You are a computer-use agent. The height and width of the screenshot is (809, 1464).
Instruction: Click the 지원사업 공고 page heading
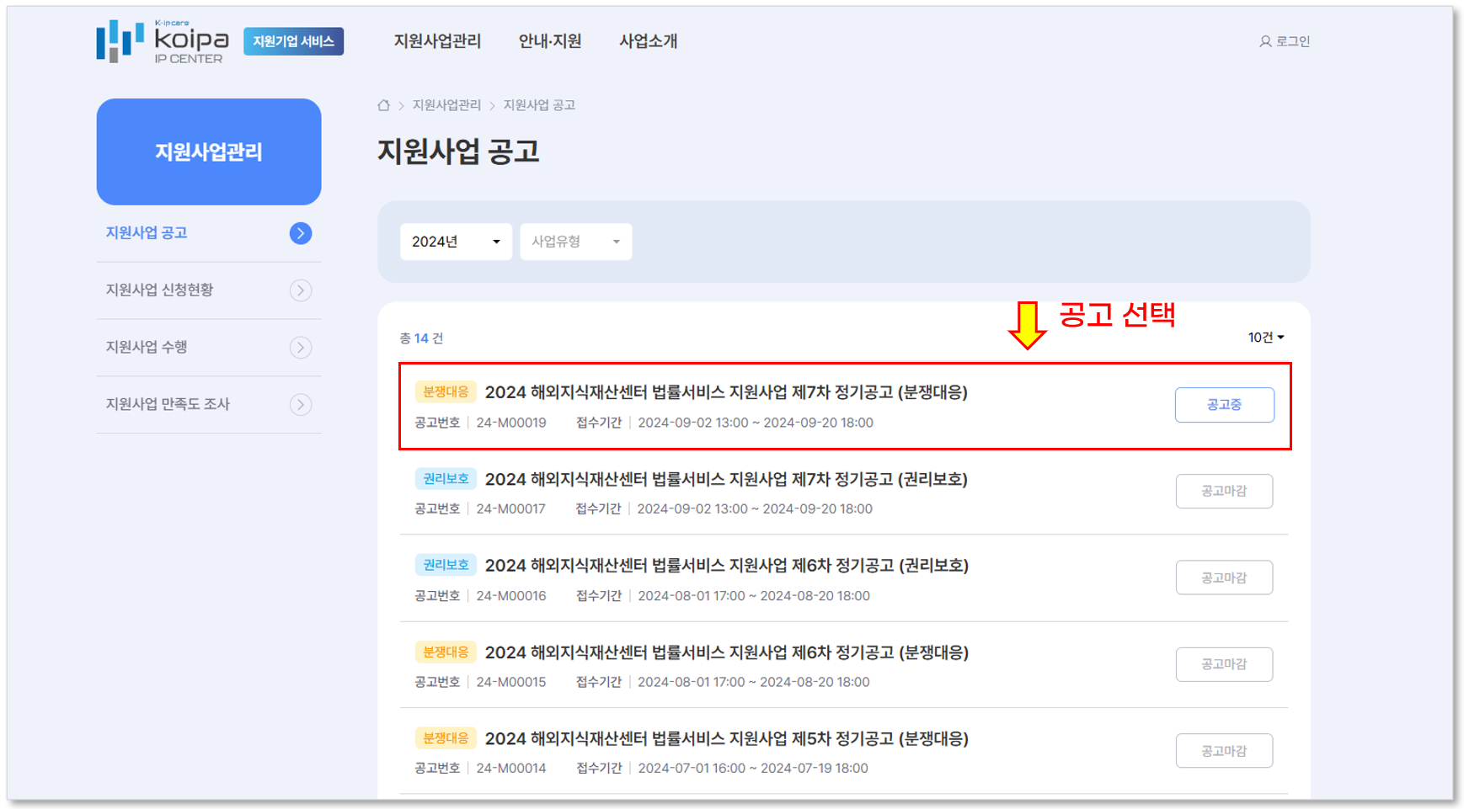coord(458,152)
